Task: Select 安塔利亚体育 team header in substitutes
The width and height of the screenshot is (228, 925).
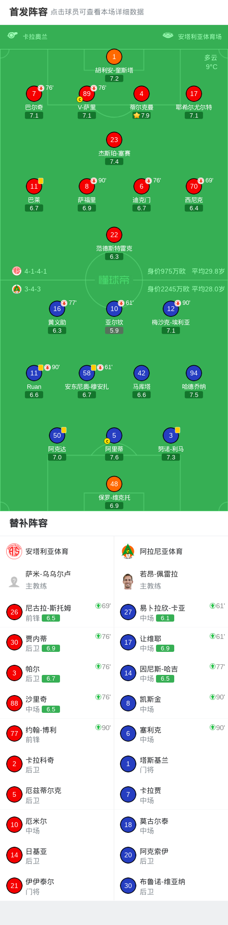Action: tap(57, 551)
